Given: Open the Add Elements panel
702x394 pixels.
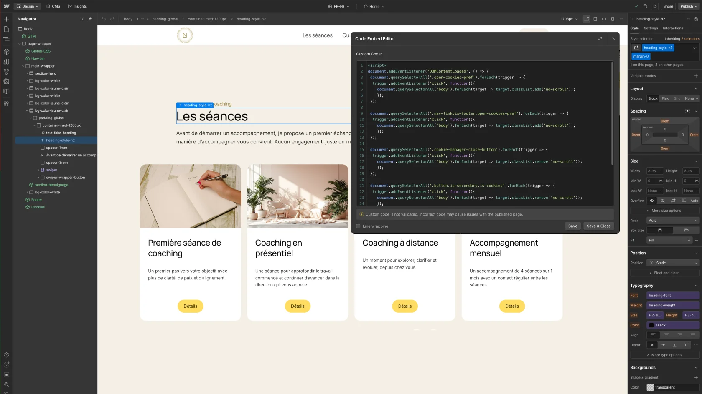Looking at the screenshot, I should pyautogui.click(x=6, y=19).
